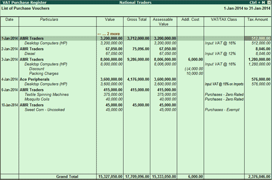Click grand total tax 2,376,046.00
272x180 pixels.
(259, 177)
